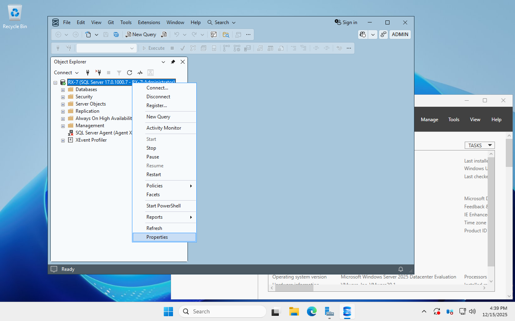The image size is (515, 321).
Task: Click the ADMIN button in the toolbar
Action: point(400,35)
